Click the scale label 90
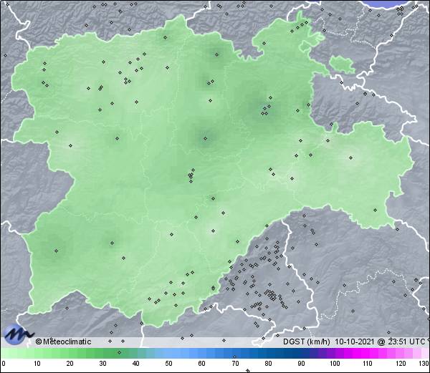 tap(301, 364)
